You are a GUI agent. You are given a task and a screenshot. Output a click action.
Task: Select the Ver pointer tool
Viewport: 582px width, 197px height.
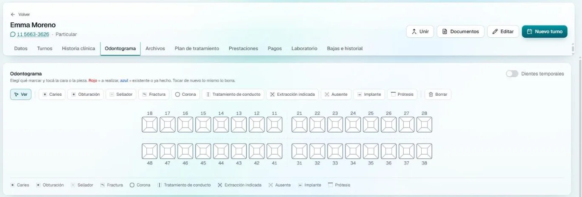21,94
